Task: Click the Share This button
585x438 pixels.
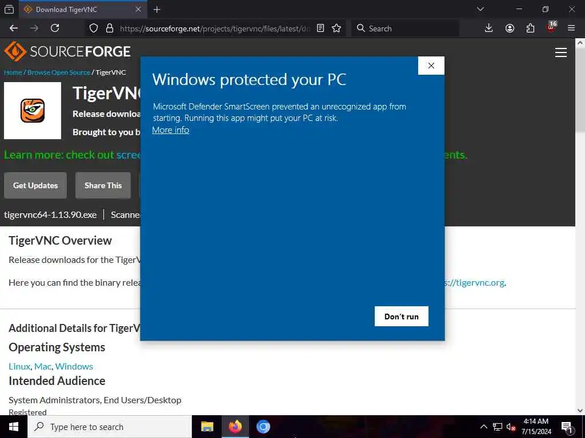Action: point(103,185)
